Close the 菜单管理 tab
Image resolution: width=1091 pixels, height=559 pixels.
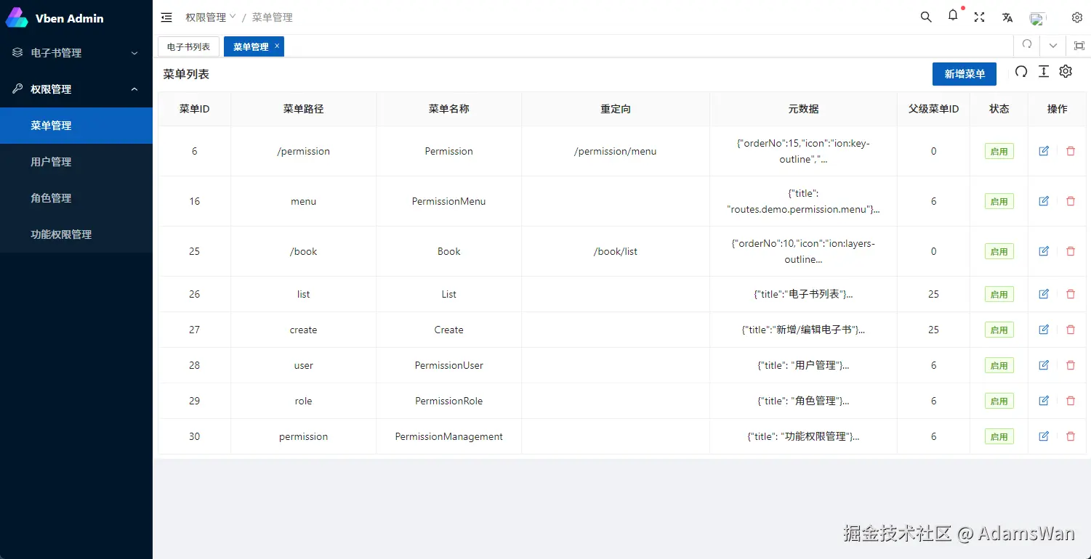(277, 46)
